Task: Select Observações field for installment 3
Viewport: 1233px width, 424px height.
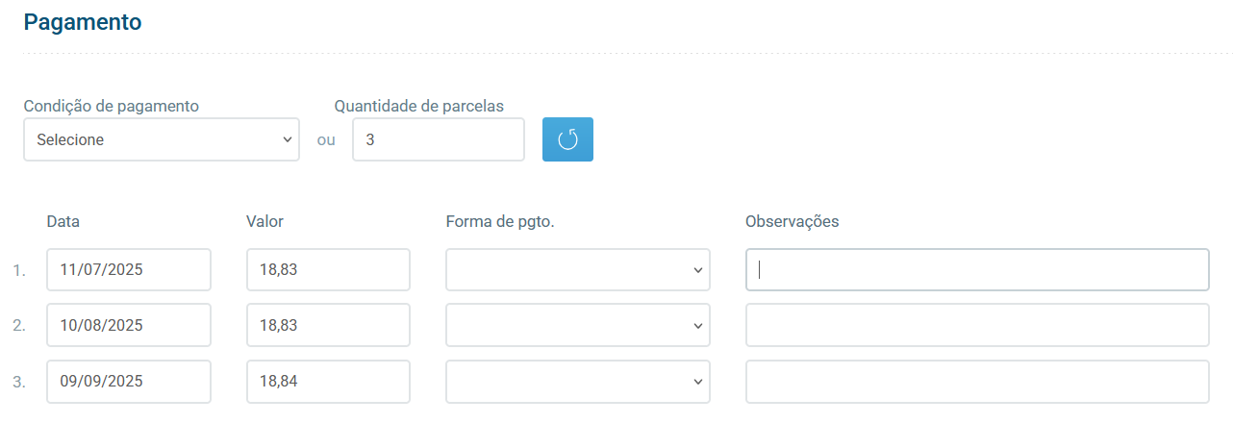Action: click(976, 382)
